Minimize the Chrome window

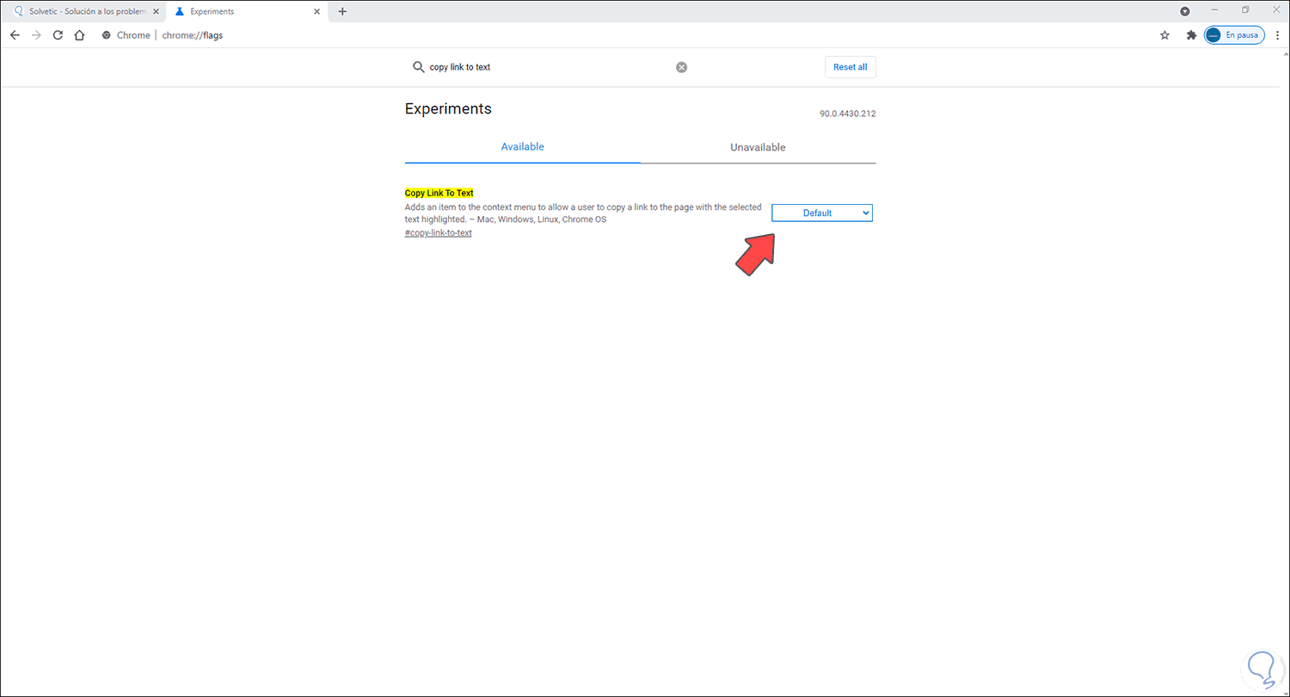point(1214,10)
